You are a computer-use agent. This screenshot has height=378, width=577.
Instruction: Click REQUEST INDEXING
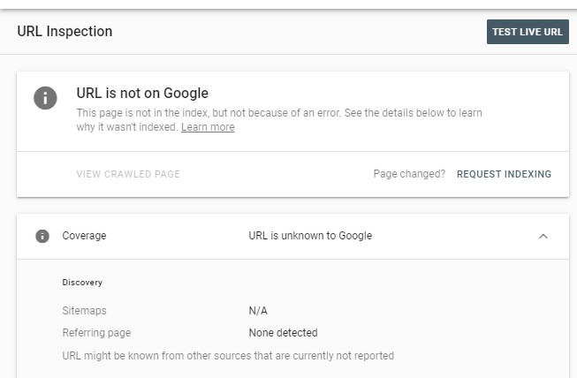pos(504,174)
